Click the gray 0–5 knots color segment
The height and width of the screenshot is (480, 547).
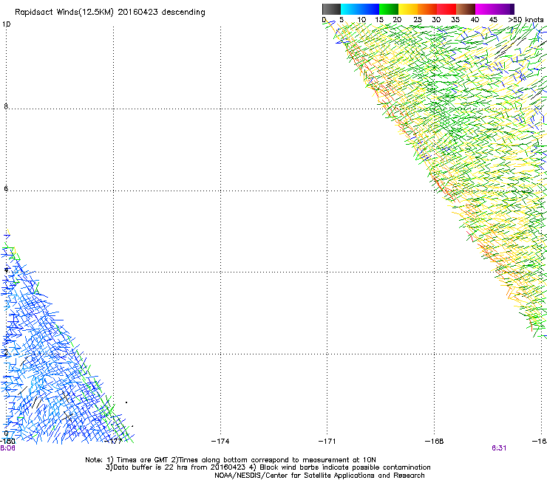(331, 9)
